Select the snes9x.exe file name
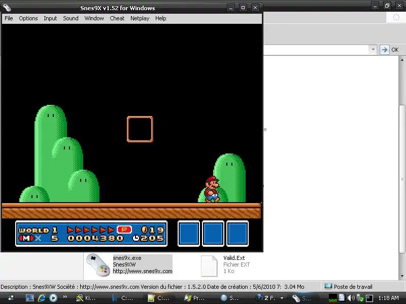Screen dimensions: 406x304 (x=127, y=258)
